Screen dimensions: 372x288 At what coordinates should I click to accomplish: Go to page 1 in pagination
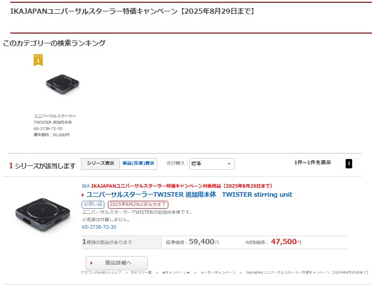coord(349,164)
